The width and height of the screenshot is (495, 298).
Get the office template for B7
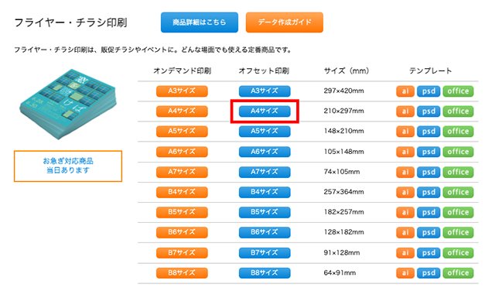point(458,253)
